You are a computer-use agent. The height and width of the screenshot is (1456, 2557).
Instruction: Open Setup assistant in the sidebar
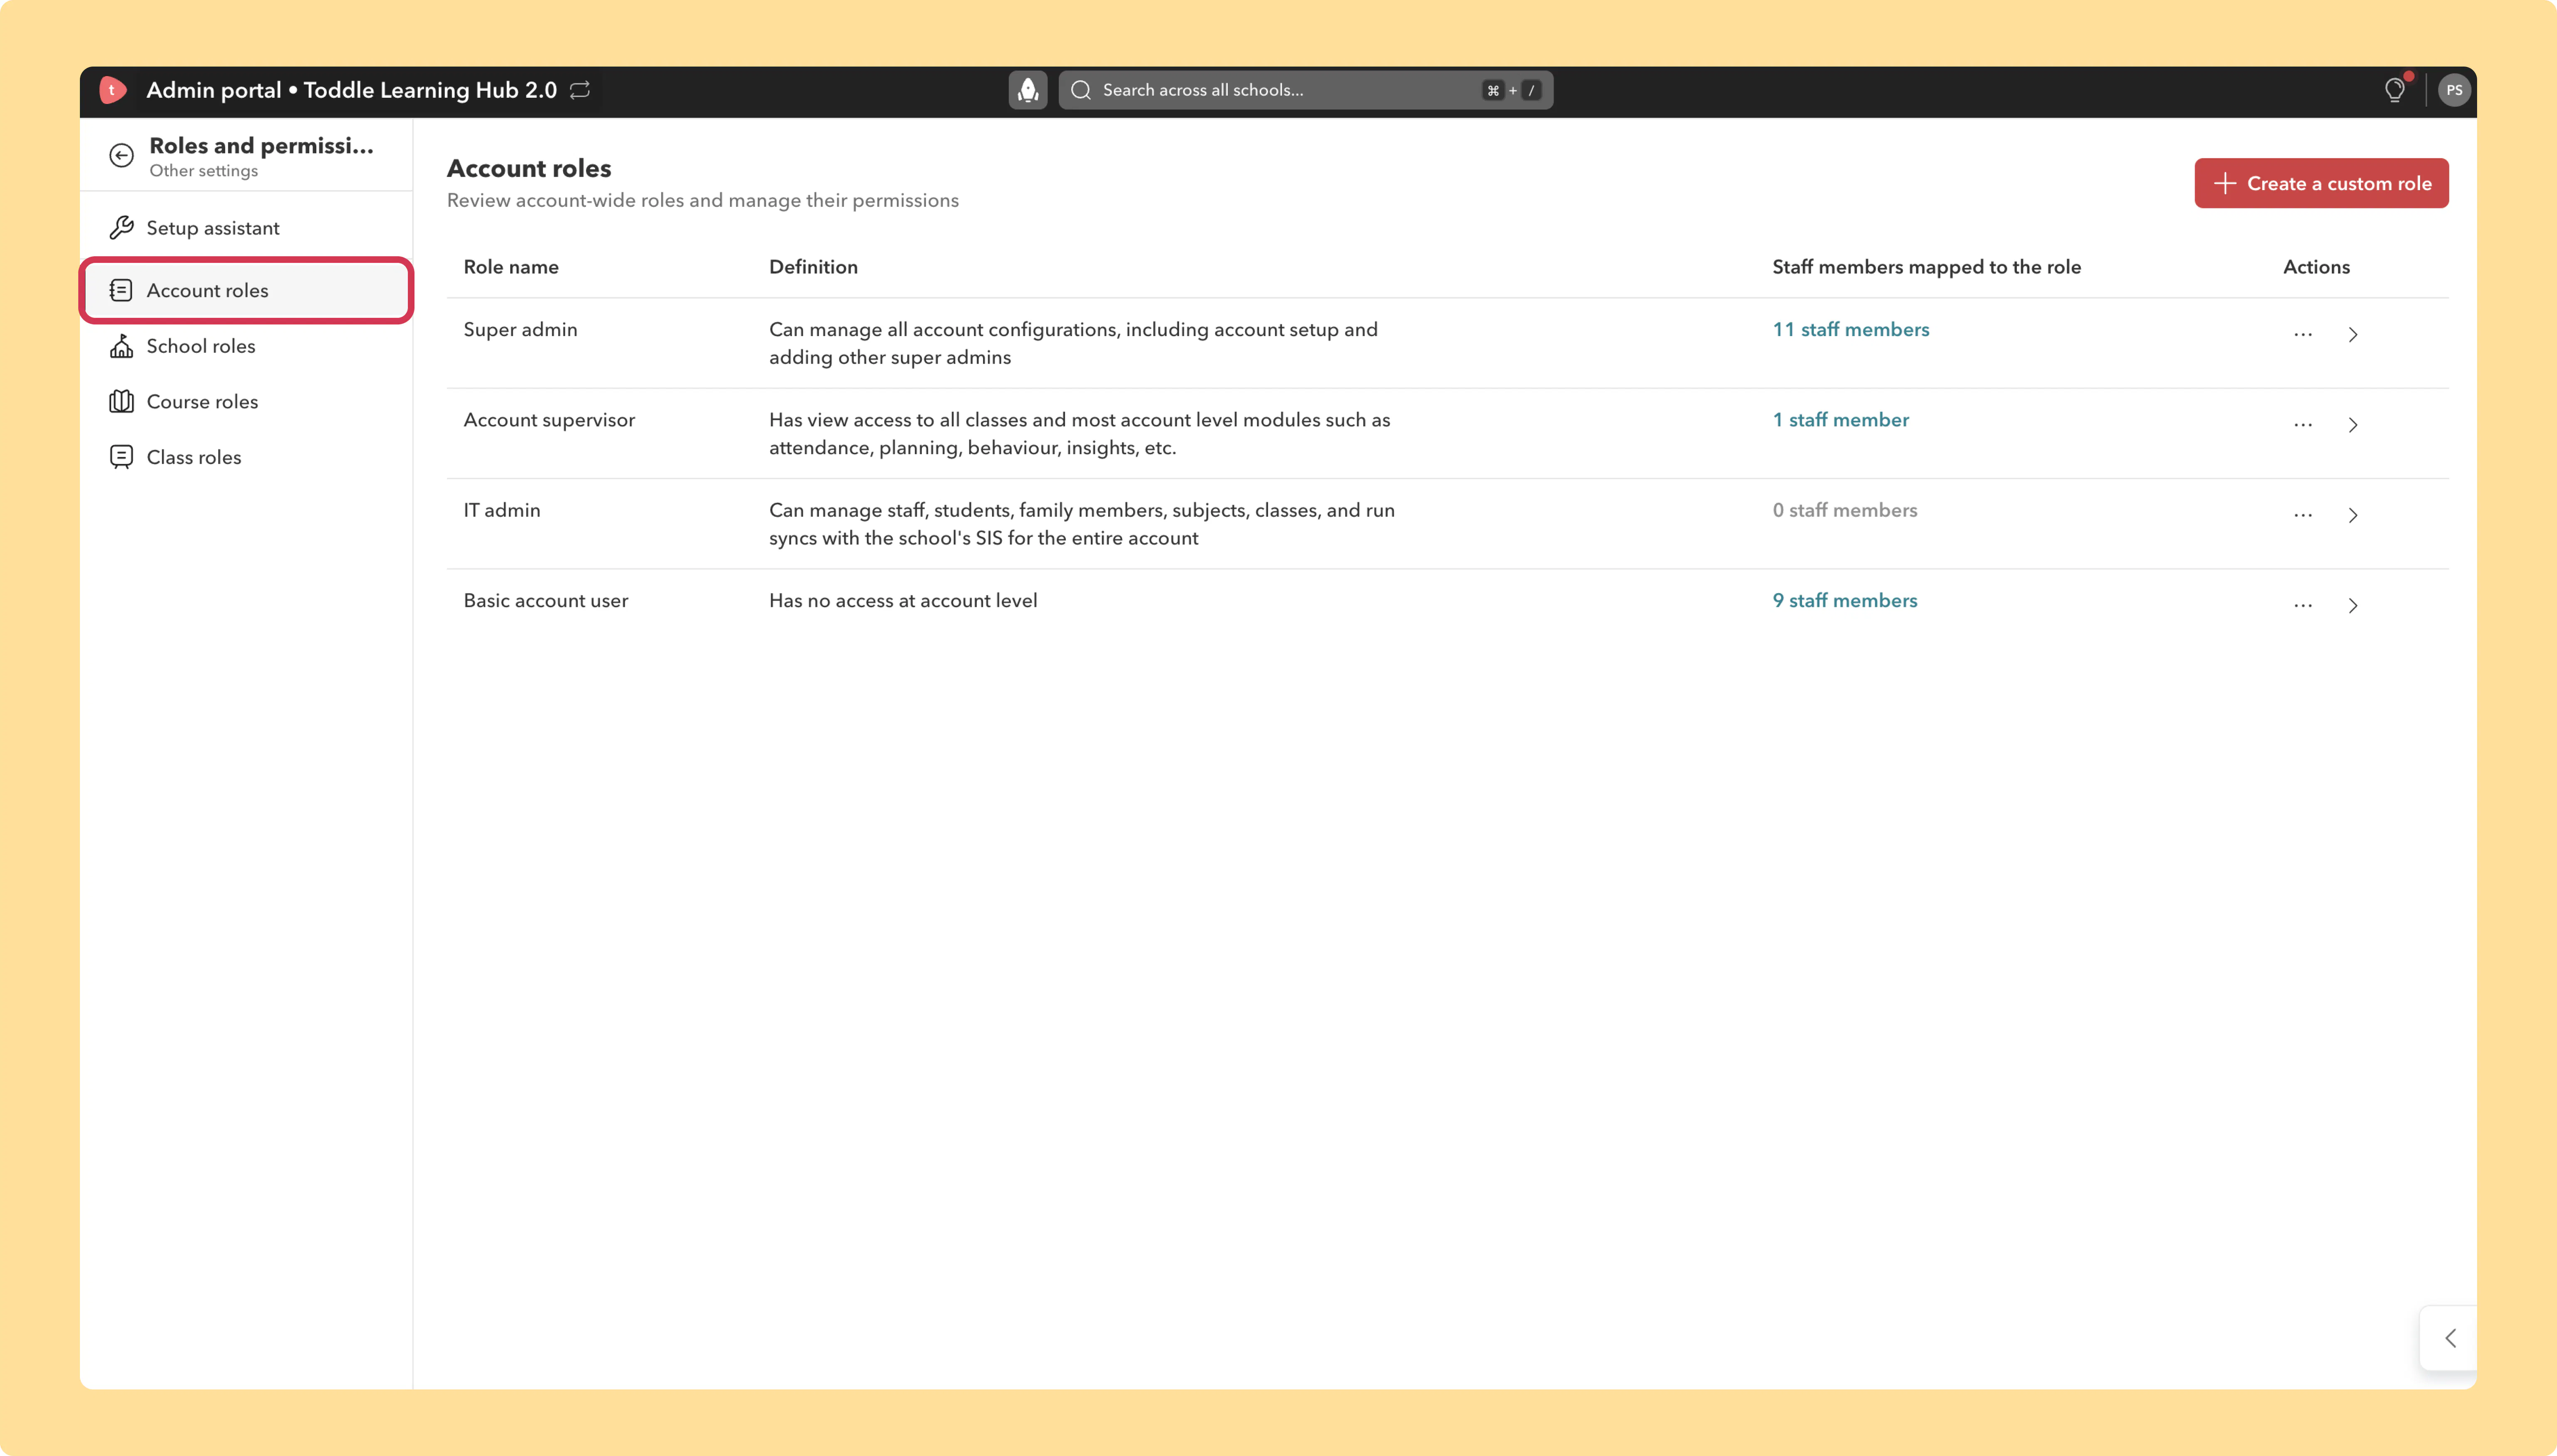(x=246, y=228)
